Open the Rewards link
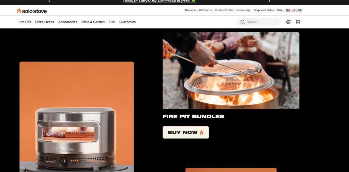The height and width of the screenshot is (172, 349). point(190,10)
